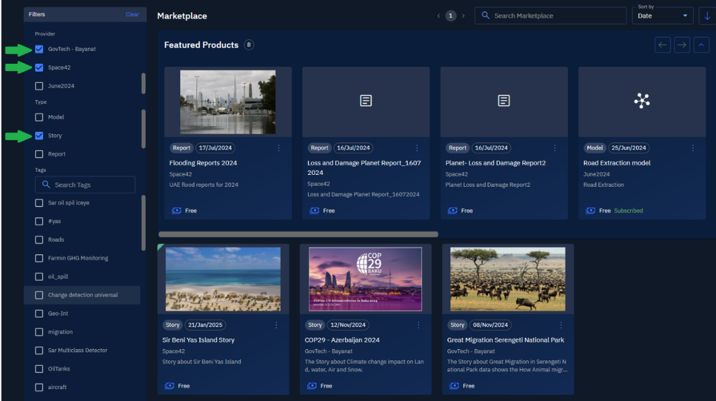Image resolution: width=716 pixels, height=401 pixels.
Task: Clear all filters
Action: pyautogui.click(x=132, y=14)
